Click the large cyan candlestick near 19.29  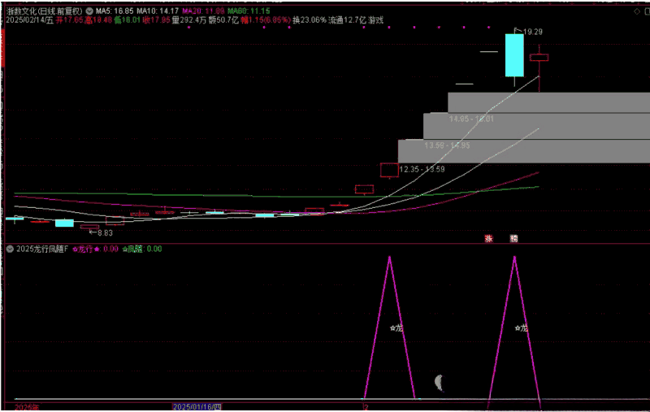(x=513, y=55)
